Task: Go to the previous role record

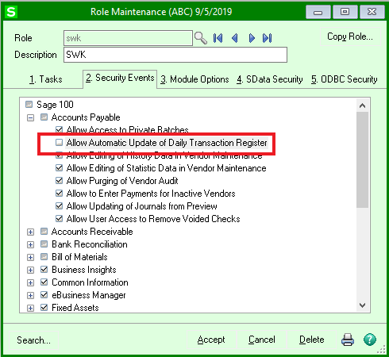Action: tap(234, 38)
